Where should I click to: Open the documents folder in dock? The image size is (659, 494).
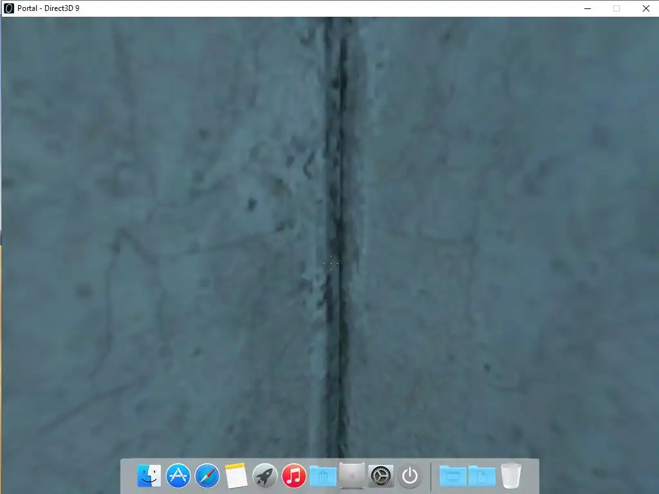coord(482,477)
